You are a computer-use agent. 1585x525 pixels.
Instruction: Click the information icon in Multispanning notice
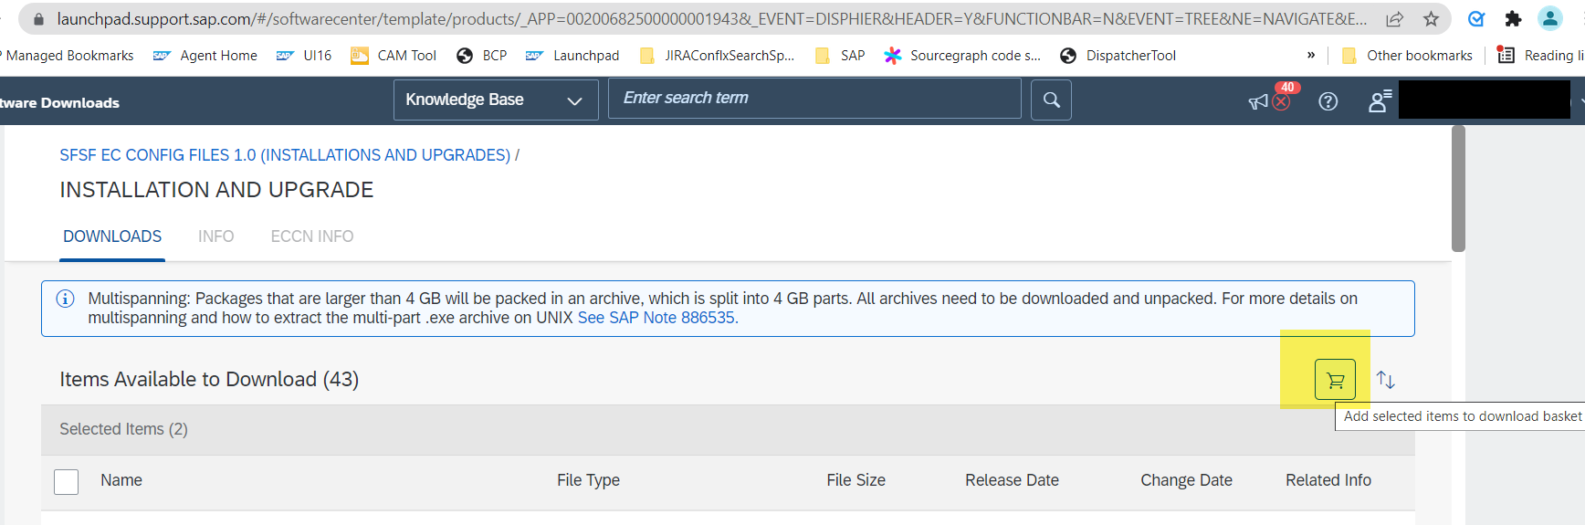coord(66,299)
